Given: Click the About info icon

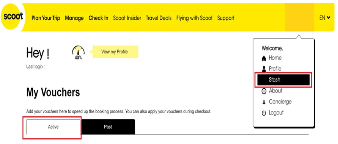Looking at the screenshot, I should [x=264, y=91].
